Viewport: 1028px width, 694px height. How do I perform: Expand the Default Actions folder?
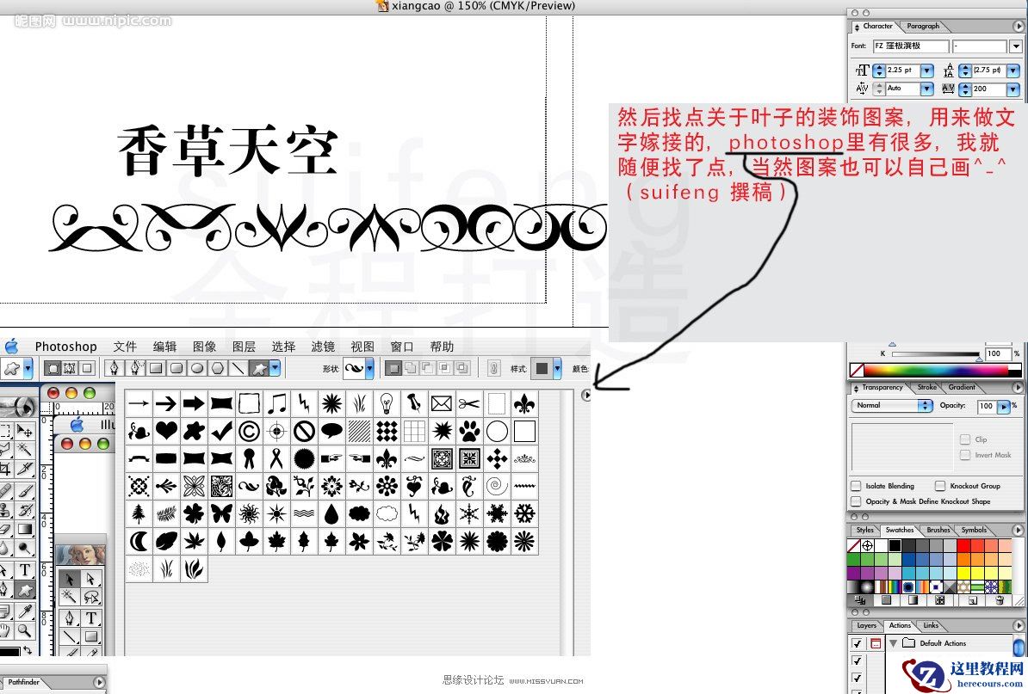pyautogui.click(x=893, y=642)
